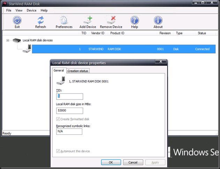
Task: Cancel the properties dialog
Action: point(133,162)
